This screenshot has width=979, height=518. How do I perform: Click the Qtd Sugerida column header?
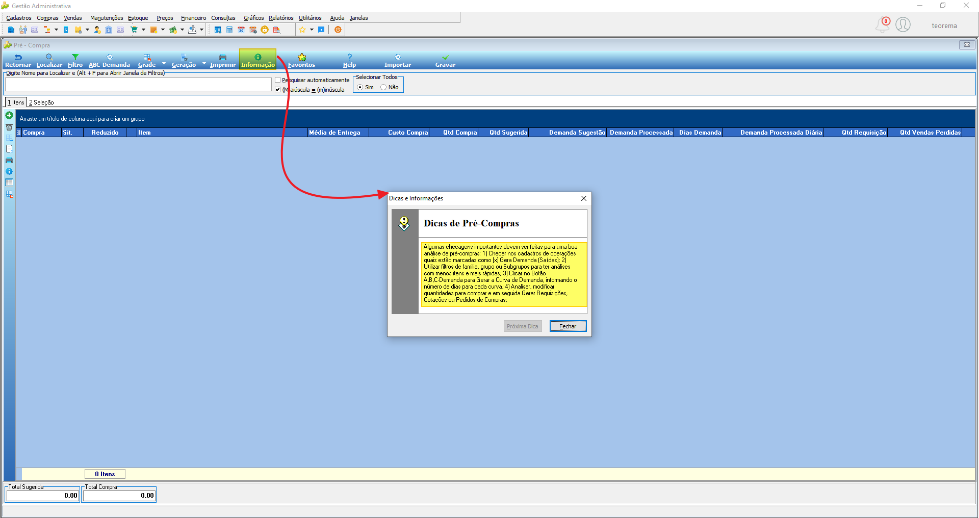coord(504,133)
